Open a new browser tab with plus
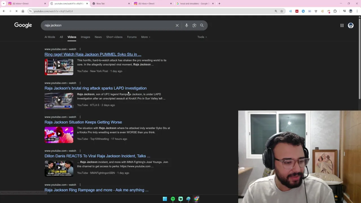Screen dimensions: 361x203 tap(219, 3)
